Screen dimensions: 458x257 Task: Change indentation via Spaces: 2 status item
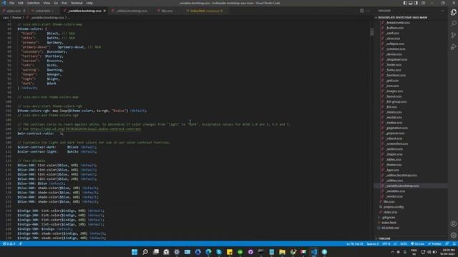coord(372,243)
